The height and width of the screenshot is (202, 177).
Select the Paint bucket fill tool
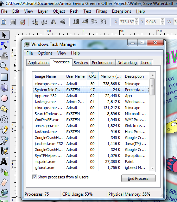tap(4, 193)
